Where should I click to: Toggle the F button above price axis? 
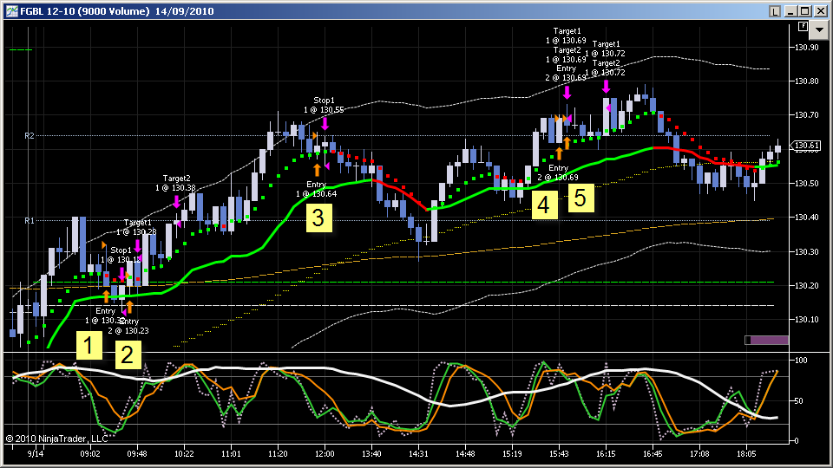803,27
